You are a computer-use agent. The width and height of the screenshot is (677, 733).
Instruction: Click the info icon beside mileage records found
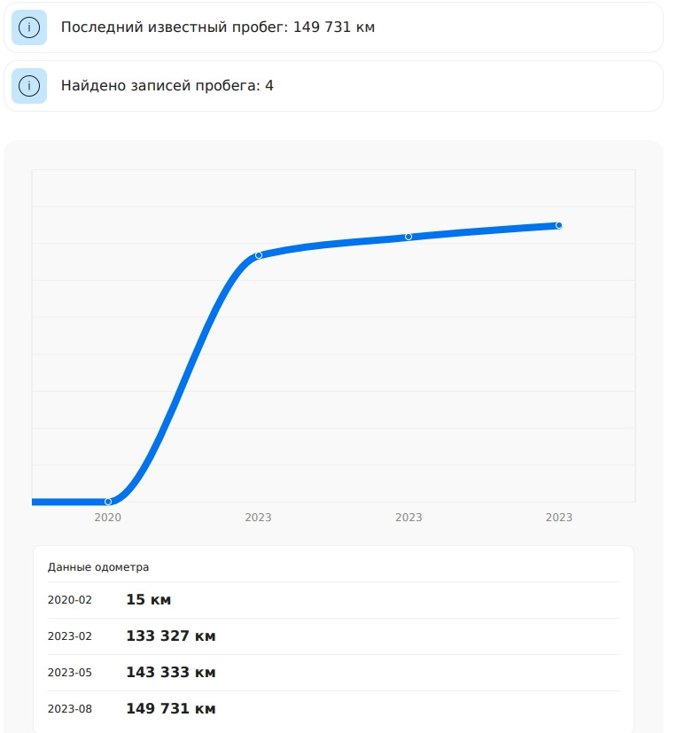tap(29, 86)
